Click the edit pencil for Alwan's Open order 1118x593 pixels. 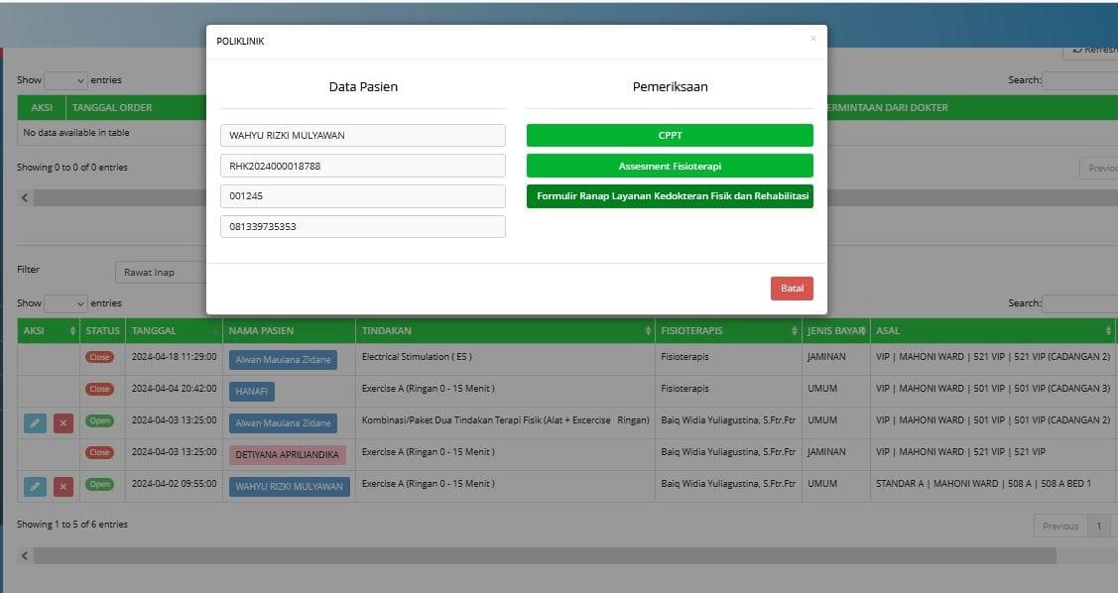coord(35,423)
